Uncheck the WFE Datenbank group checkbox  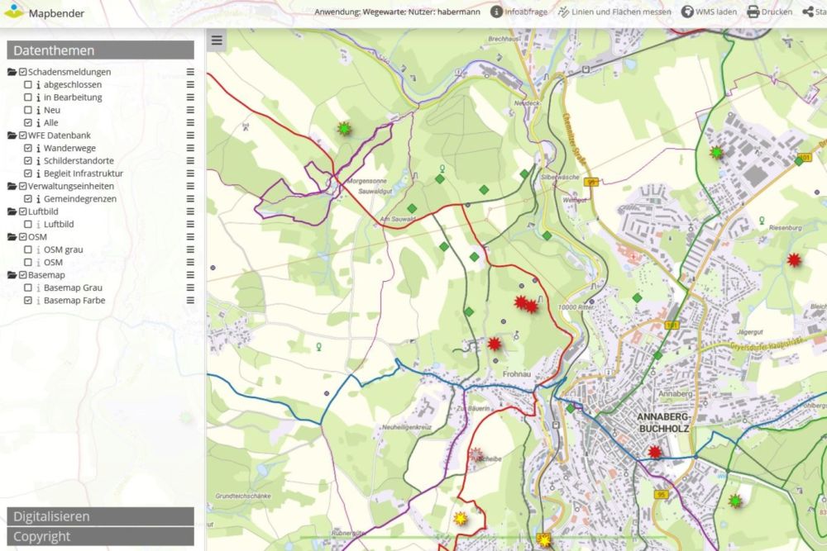point(22,135)
